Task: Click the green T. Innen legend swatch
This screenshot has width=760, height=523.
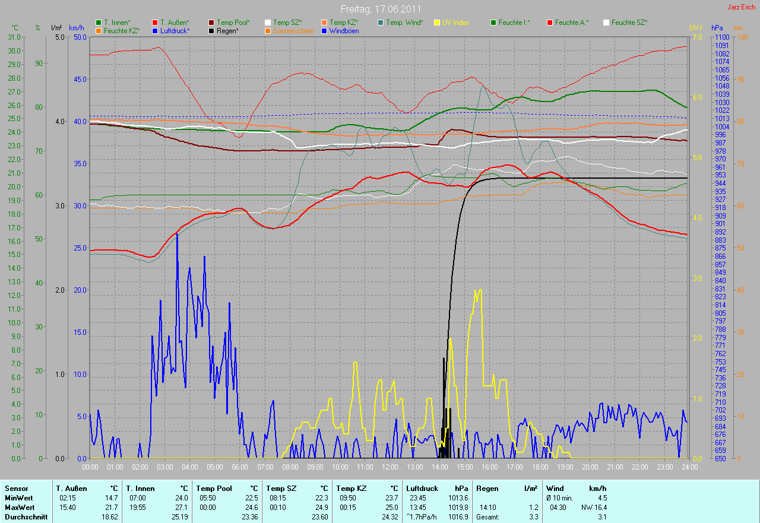Action: click(99, 23)
